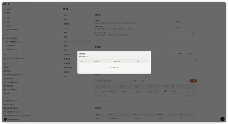
Task: Click the red create button
Action: point(193,81)
